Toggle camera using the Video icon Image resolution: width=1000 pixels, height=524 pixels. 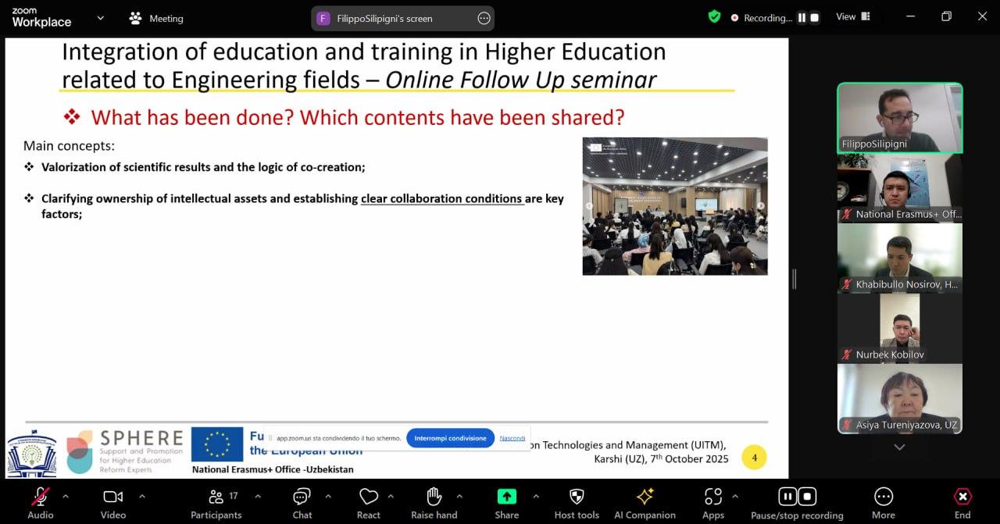click(x=113, y=497)
